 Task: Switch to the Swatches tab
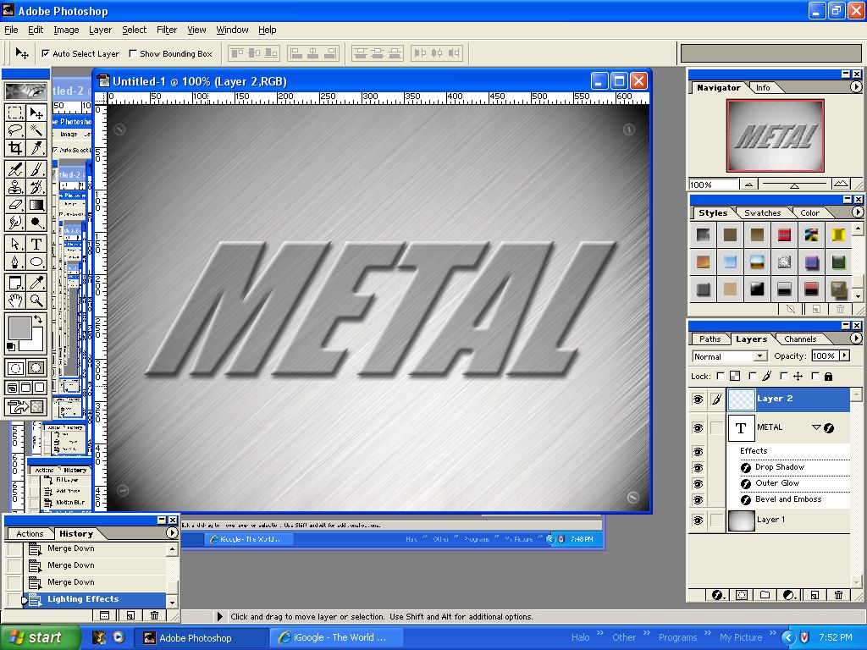click(x=762, y=212)
